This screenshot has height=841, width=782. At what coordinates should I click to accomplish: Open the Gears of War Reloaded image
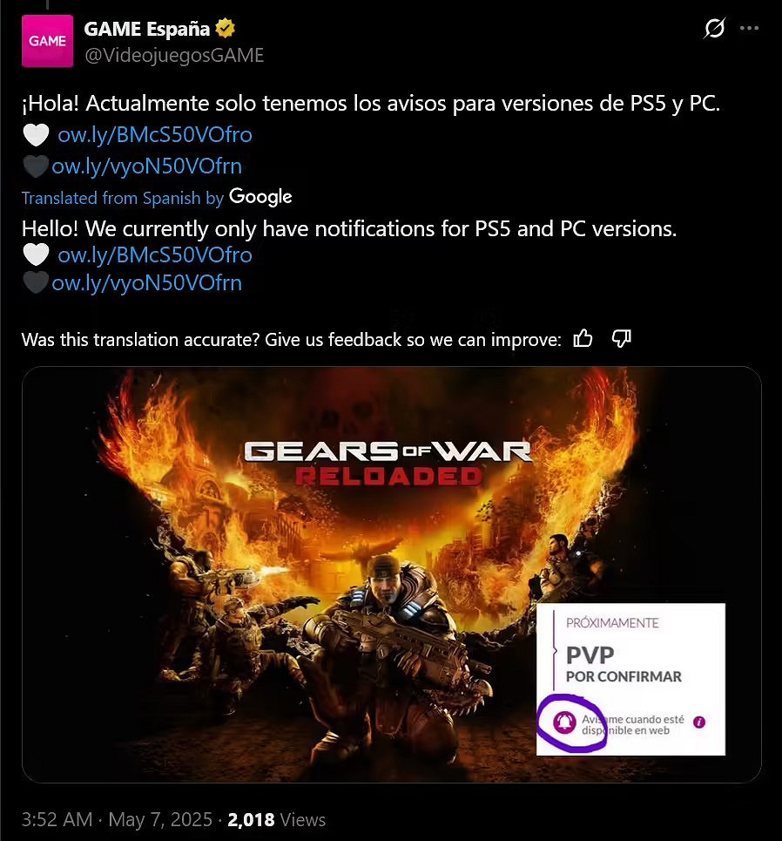tap(391, 574)
